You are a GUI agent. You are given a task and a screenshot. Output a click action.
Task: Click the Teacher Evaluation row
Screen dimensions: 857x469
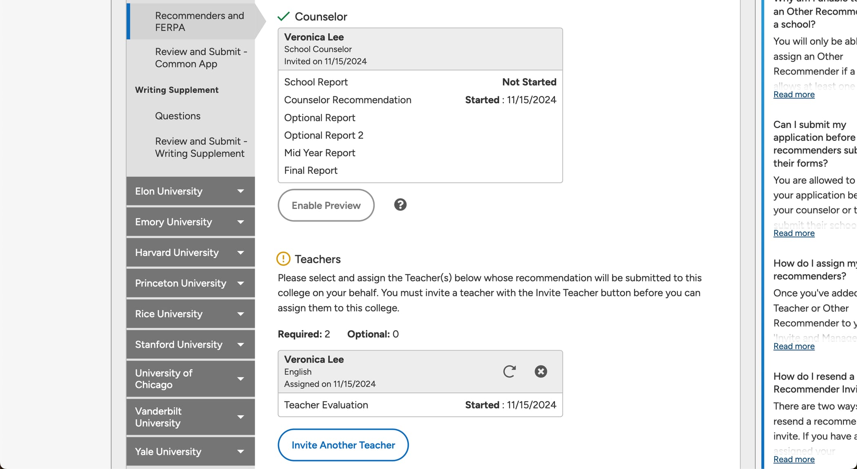(420, 405)
